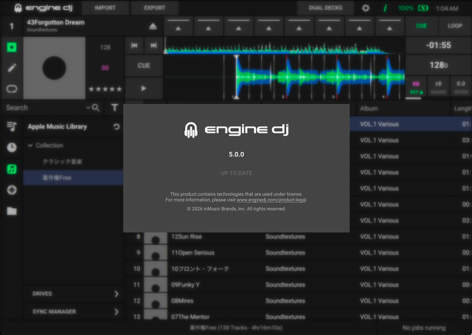Click the UP TO DATE button
The image size is (472, 335).
pyautogui.click(x=236, y=173)
